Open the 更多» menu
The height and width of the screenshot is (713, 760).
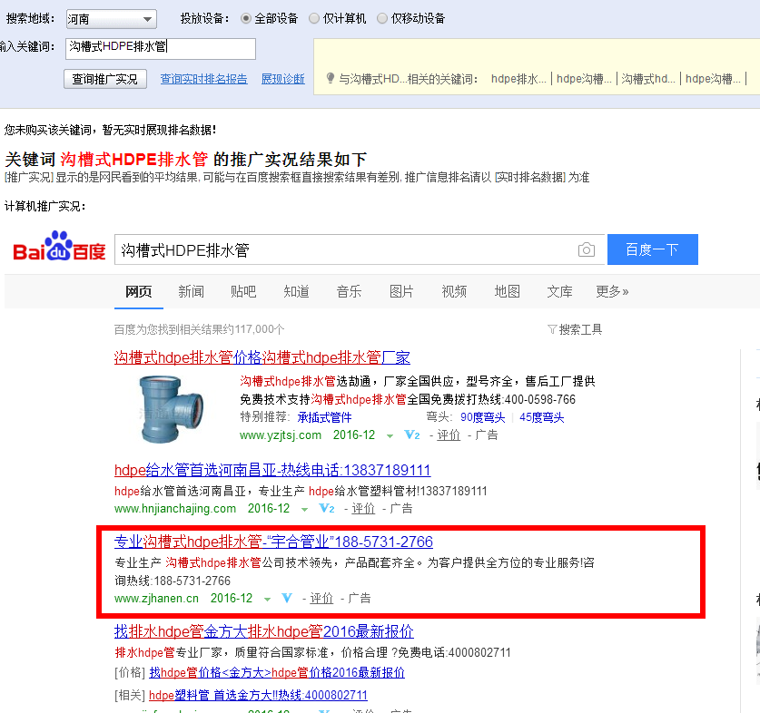point(612,291)
